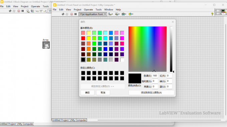
Task: Click the 饱和度(S) saturation input field
Action: [x=155, y=81]
